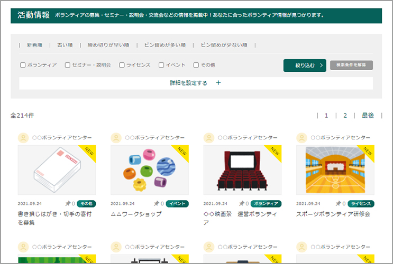Click the 検索条件を解除 button
Viewport: 393px width, 264px height.
coord(351,65)
